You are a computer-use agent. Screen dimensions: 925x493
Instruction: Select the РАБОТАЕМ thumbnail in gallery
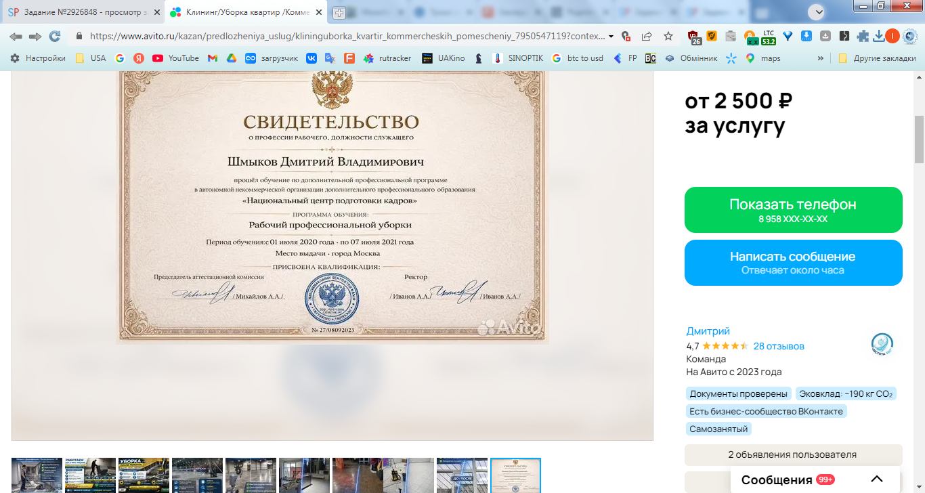pyautogui.click(x=90, y=475)
